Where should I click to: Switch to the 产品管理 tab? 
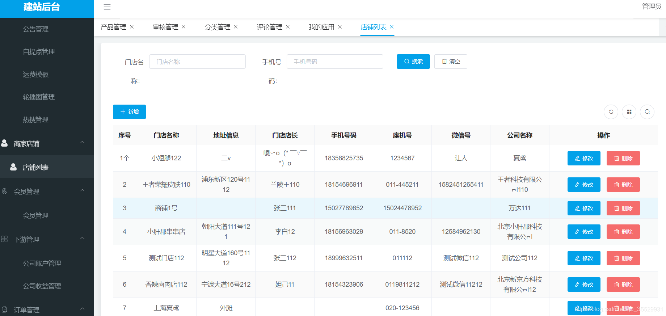(113, 27)
